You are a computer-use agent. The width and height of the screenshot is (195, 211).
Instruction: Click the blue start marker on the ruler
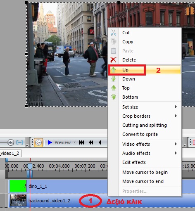[x=7, y=160]
